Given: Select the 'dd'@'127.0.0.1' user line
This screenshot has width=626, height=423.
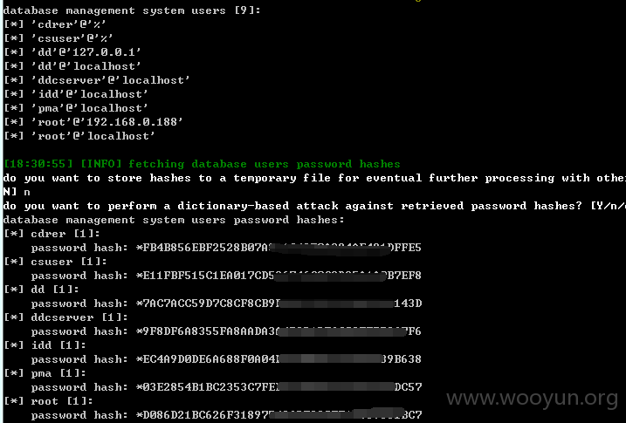Looking at the screenshot, I should pos(72,52).
